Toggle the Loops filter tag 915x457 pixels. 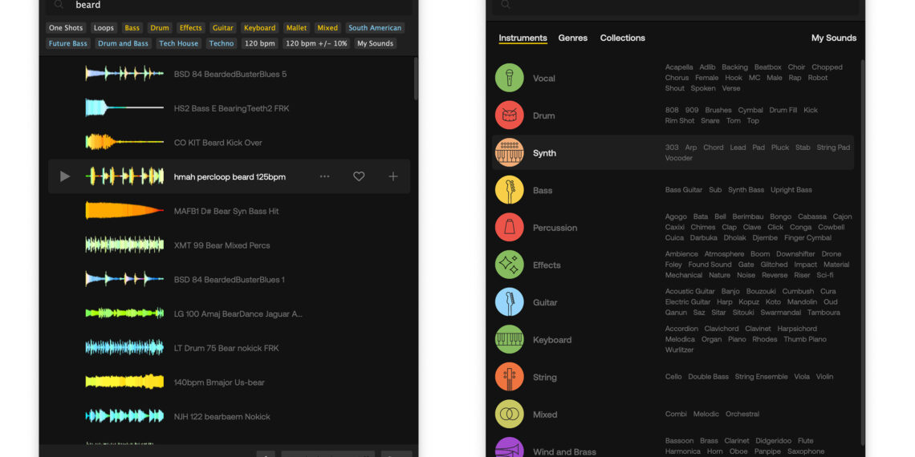coord(104,28)
